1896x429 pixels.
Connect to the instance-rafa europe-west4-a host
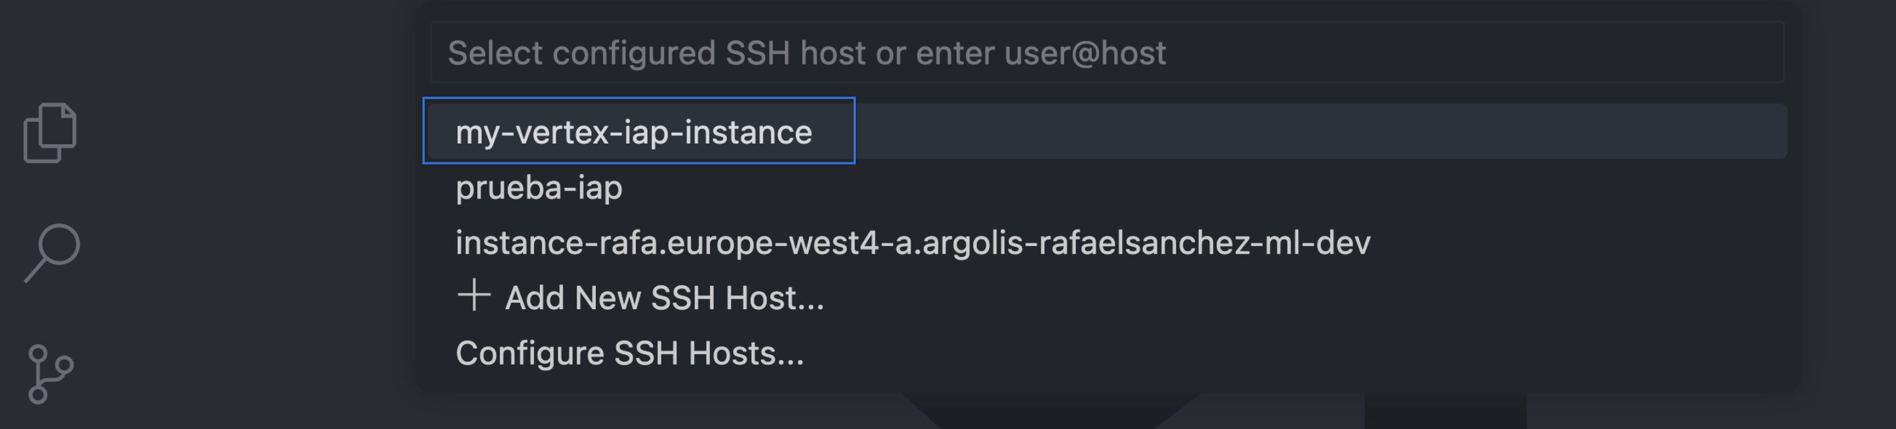[x=913, y=242]
